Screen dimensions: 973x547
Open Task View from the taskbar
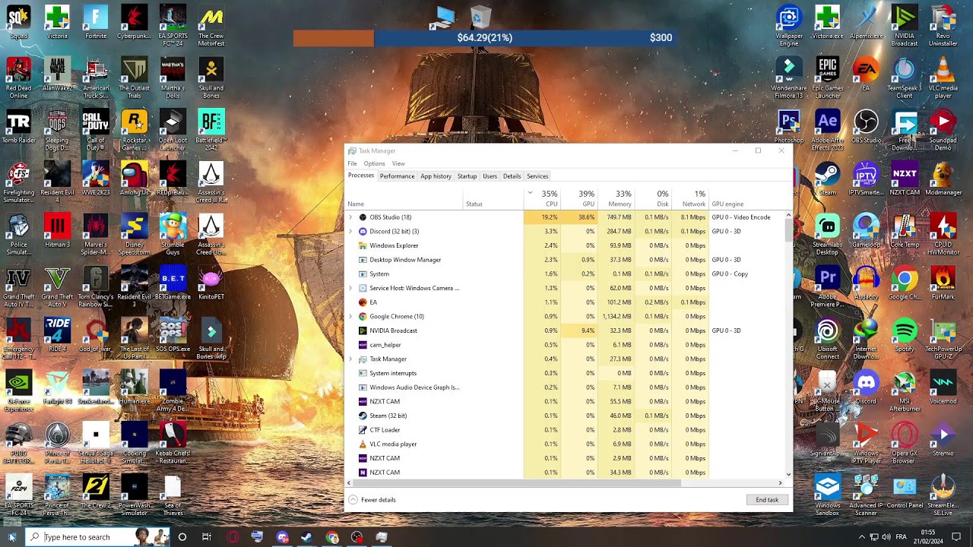[207, 537]
